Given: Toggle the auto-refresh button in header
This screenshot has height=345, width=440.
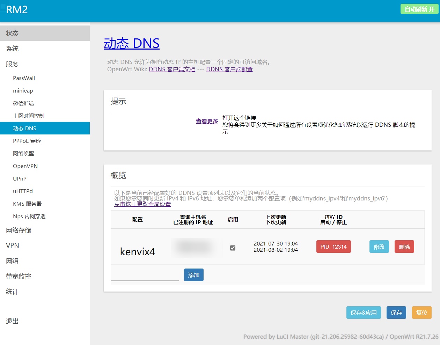Looking at the screenshot, I should point(419,9).
